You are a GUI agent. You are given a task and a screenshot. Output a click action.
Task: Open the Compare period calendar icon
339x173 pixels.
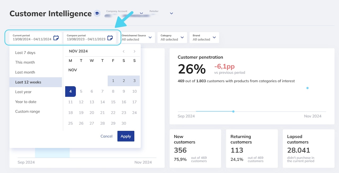pyautogui.click(x=110, y=38)
